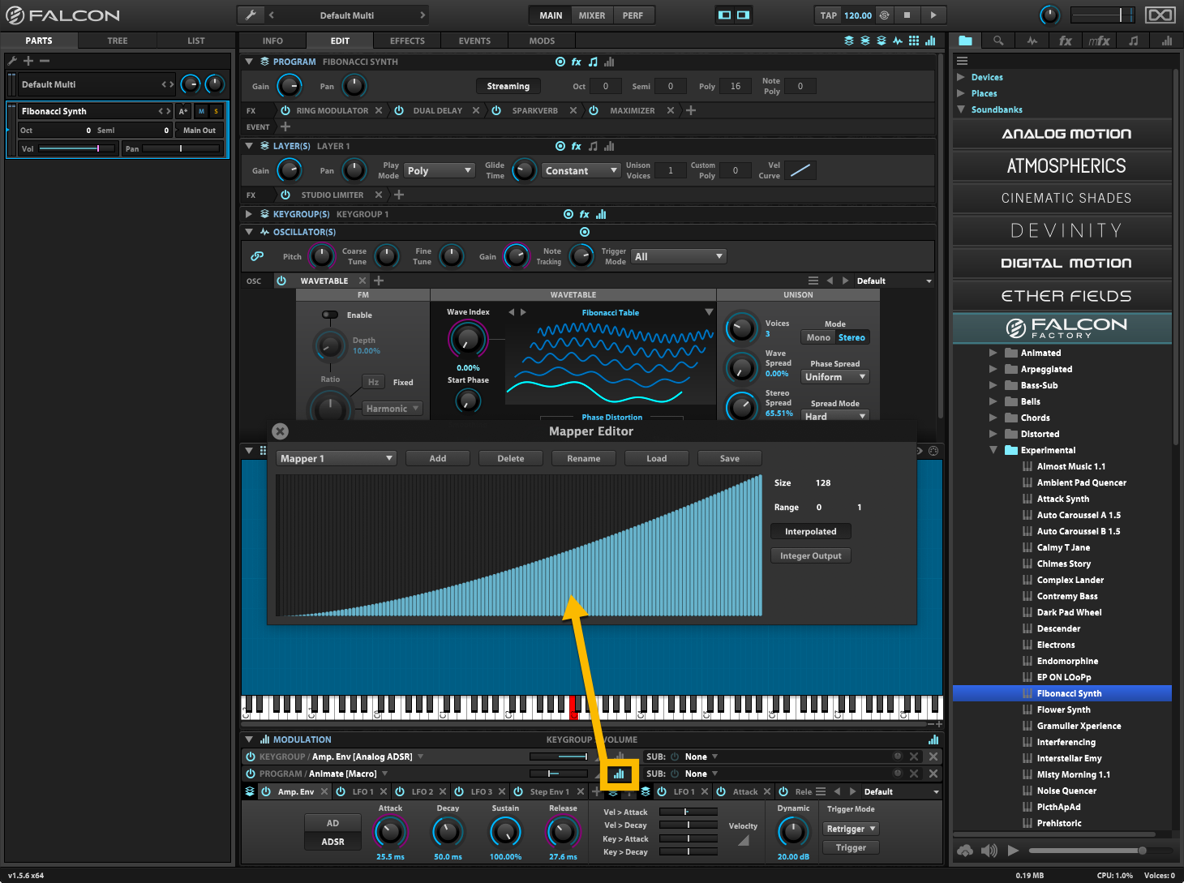Open the Glide Constant dropdown

coord(581,170)
